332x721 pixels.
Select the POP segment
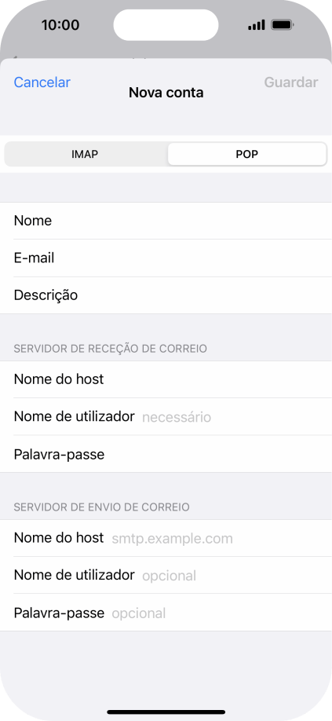[x=247, y=154]
